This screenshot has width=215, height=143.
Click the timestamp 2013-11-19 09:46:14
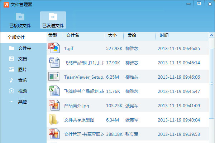[179, 63]
